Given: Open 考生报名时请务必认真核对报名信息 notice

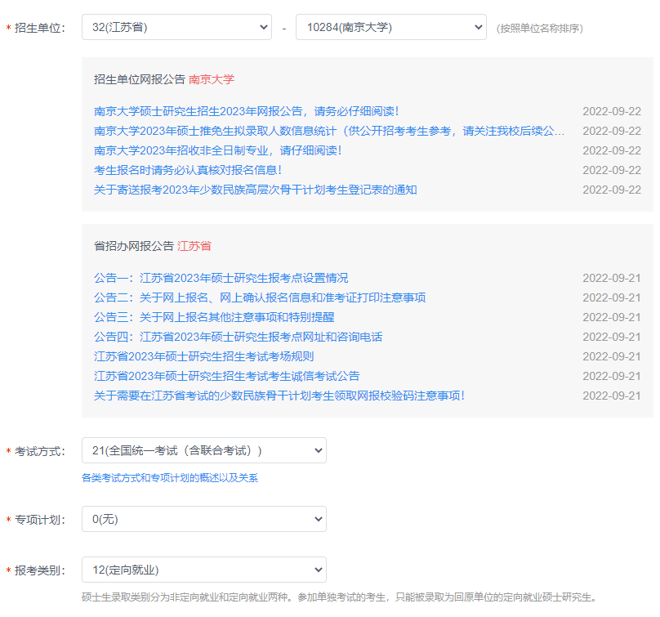Looking at the screenshot, I should tap(188, 170).
